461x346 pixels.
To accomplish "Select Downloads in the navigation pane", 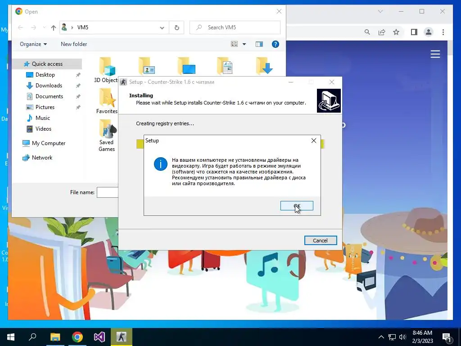I will pos(49,86).
